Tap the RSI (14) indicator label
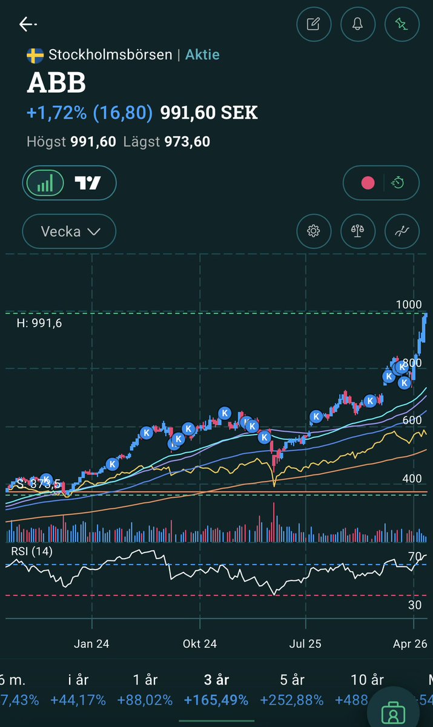The width and height of the screenshot is (433, 727). [x=32, y=551]
